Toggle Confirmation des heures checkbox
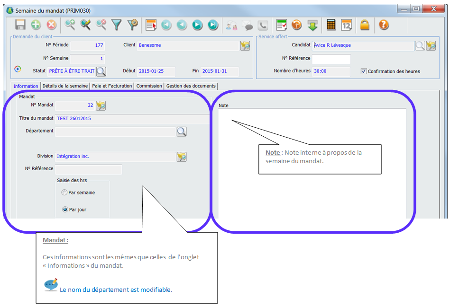450x307 pixels. pyautogui.click(x=364, y=71)
